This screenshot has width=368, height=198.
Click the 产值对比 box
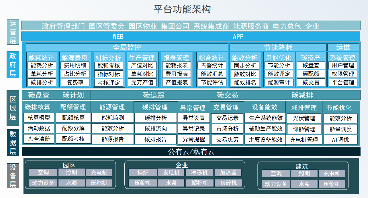point(142,65)
